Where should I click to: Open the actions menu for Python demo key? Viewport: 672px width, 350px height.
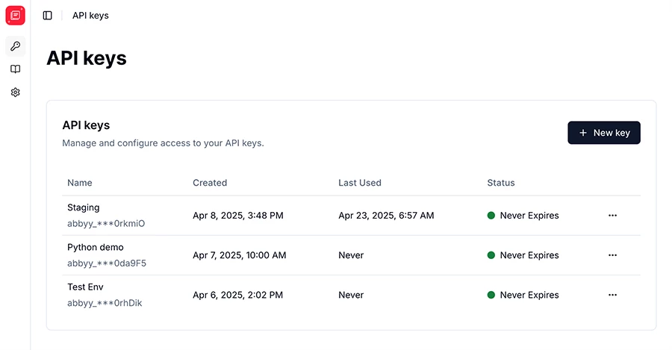click(x=612, y=255)
